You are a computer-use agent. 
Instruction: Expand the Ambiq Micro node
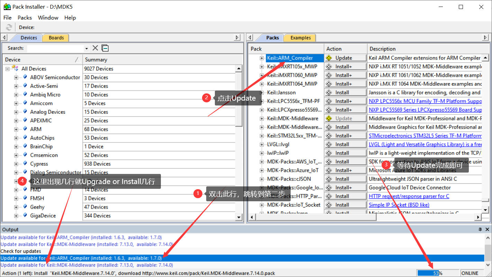pyautogui.click(x=16, y=95)
